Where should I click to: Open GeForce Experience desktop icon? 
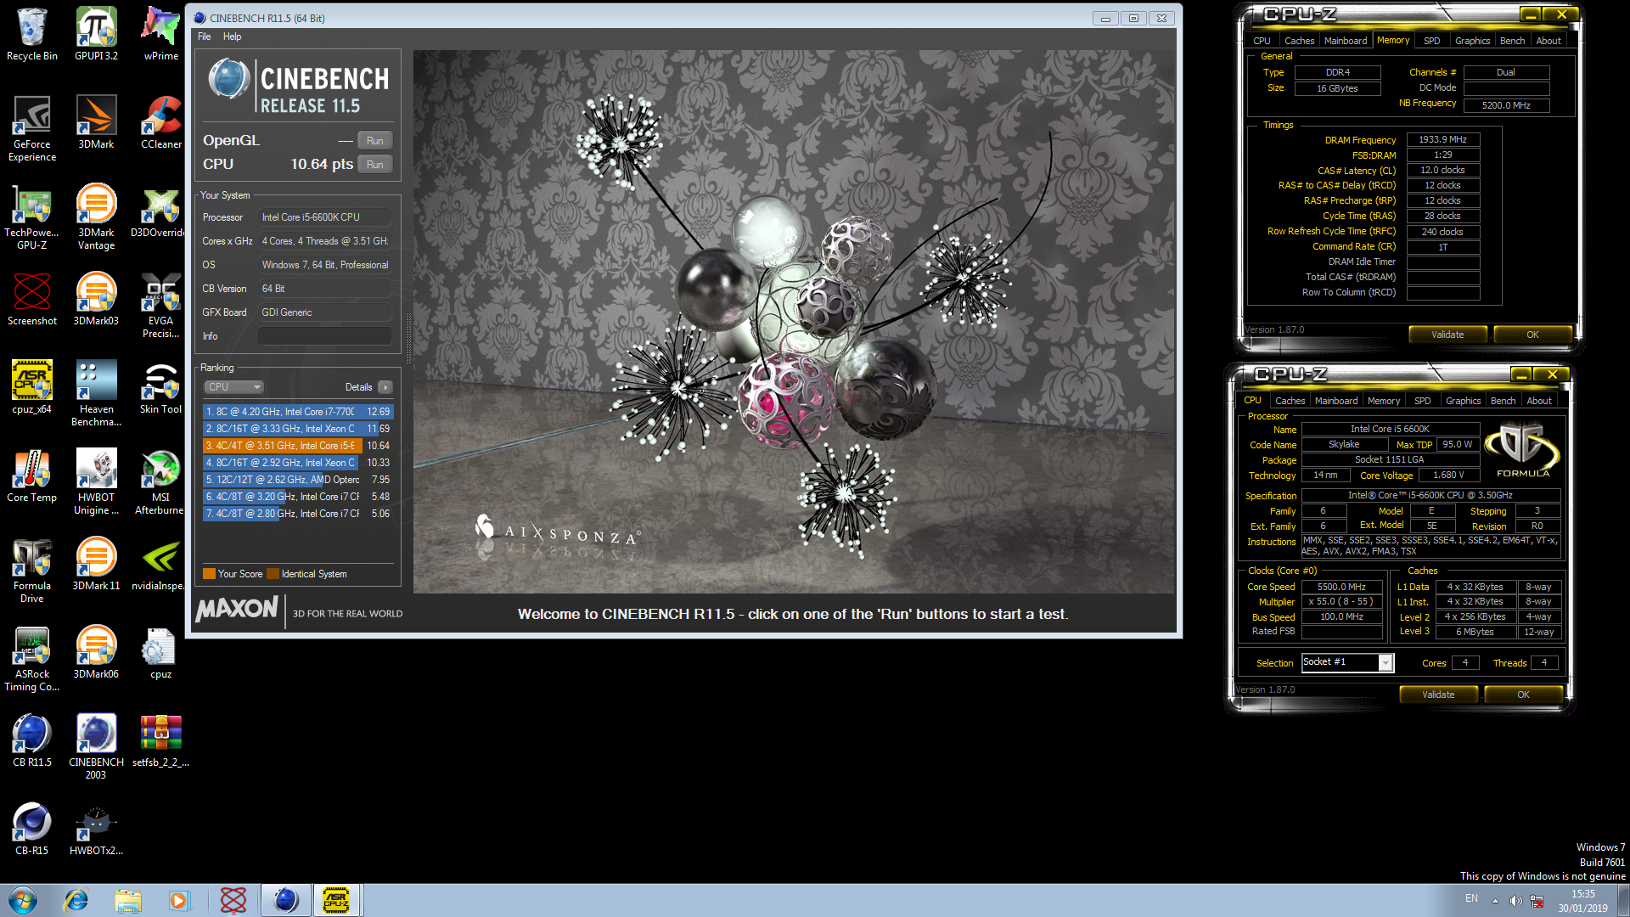(x=32, y=128)
